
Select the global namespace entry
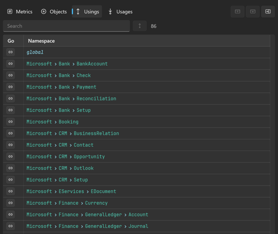pyautogui.click(x=35, y=52)
